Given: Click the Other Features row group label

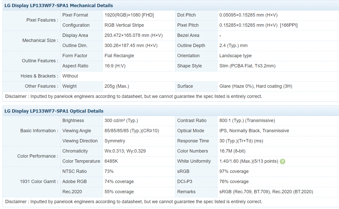Looking at the screenshot, I should [41, 86].
